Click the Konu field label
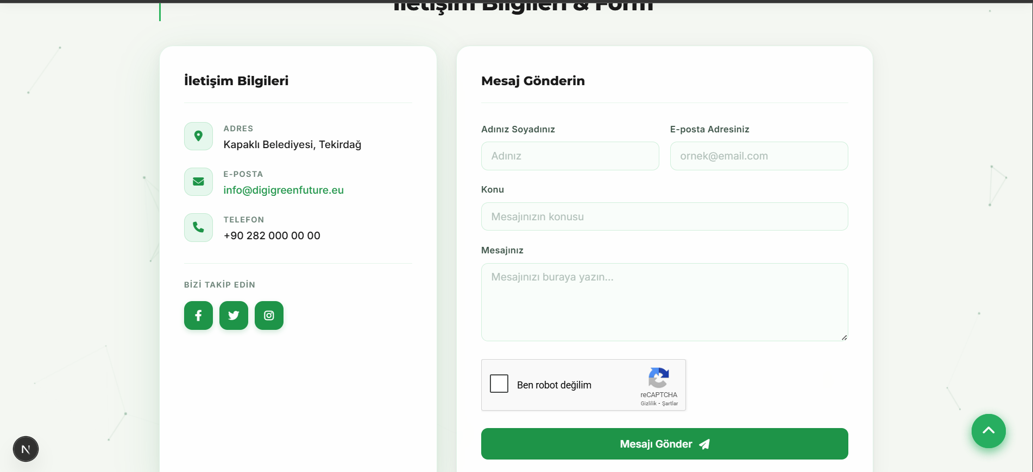The width and height of the screenshot is (1033, 472). point(493,189)
